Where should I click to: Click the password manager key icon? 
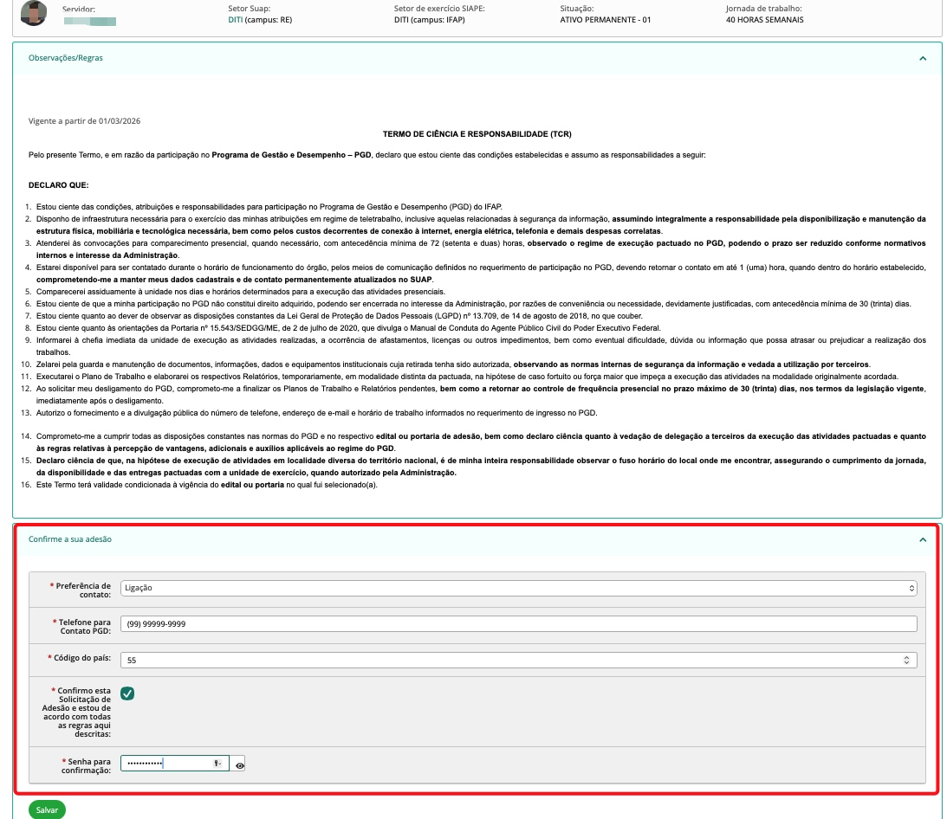click(217, 764)
